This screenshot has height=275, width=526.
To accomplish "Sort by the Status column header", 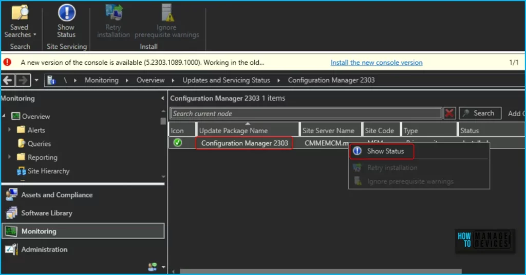I will coord(492,131).
